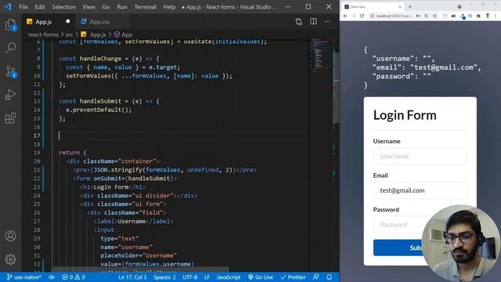Open the View menu

tap(88, 7)
